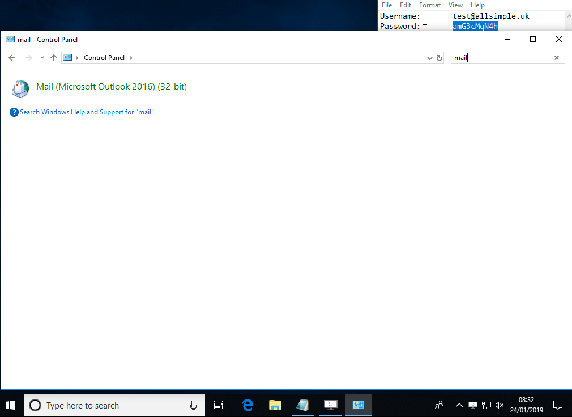Show hidden system tray icons

[x=459, y=405]
